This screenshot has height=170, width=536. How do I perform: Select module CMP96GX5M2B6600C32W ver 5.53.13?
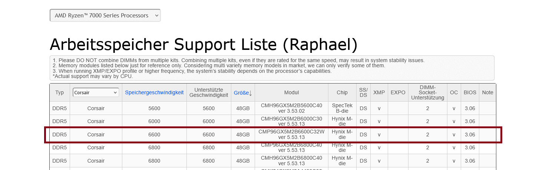coord(291,135)
